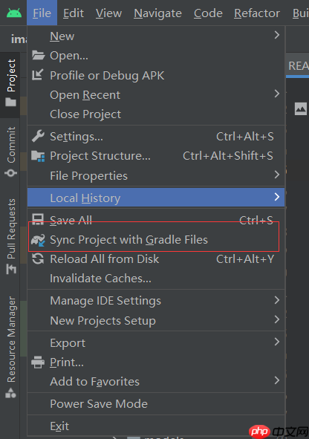Click the image file icon in editor
309x439 pixels.
pos(301,108)
